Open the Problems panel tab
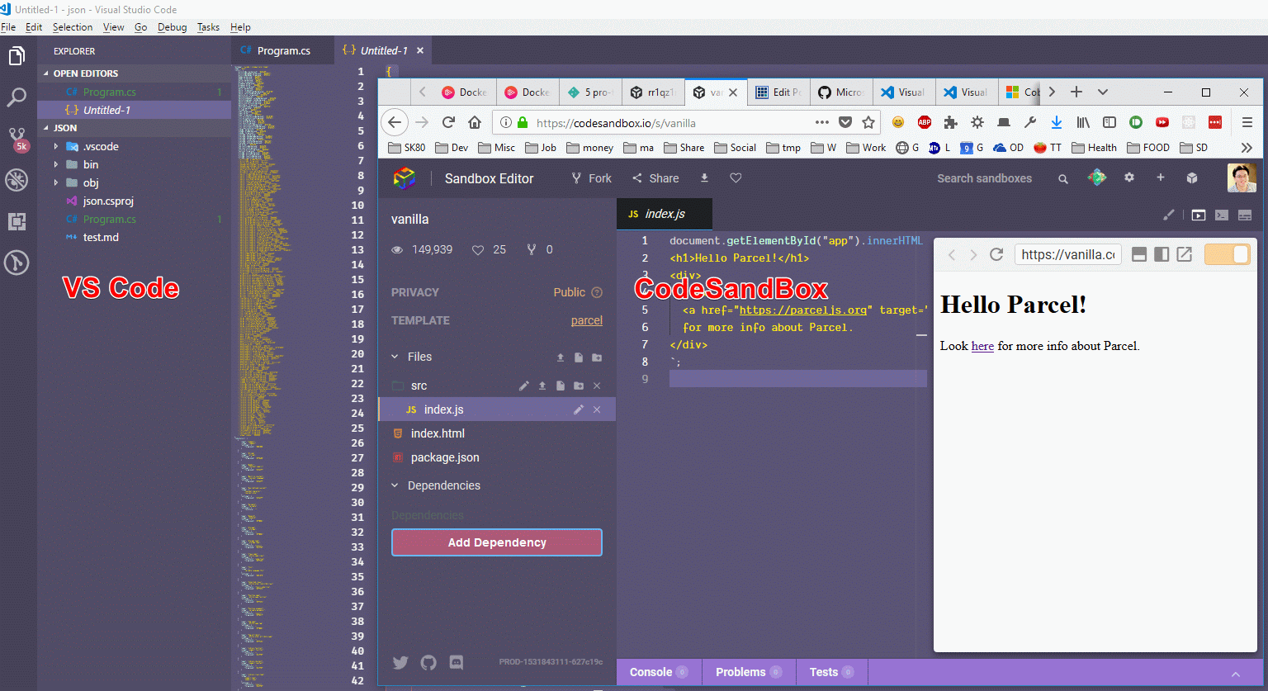The image size is (1268, 691). tap(740, 672)
